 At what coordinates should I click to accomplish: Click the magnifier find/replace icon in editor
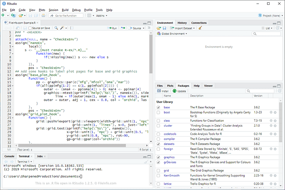click(x=56, y=28)
